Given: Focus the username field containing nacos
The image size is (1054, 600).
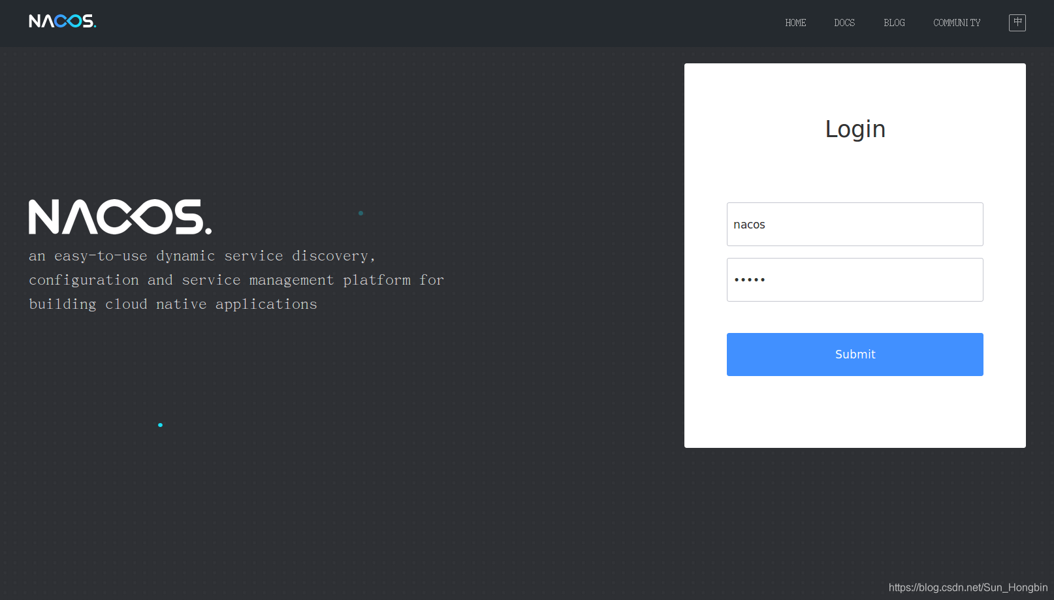Looking at the screenshot, I should 855,224.
